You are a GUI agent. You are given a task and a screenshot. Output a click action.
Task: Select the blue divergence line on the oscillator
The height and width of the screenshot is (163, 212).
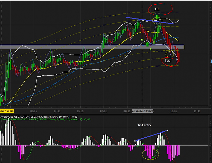[151, 136]
